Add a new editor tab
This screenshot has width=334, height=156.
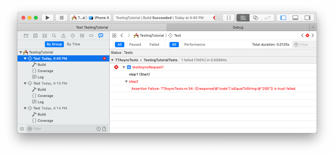pyautogui.click(x=313, y=27)
